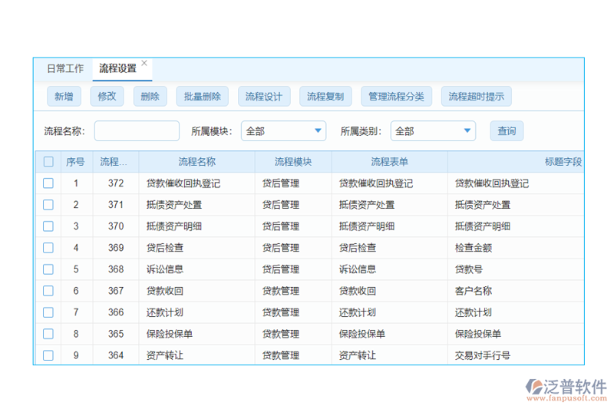Click the 修改 button
This screenshot has height=409, width=614.
pos(107,96)
